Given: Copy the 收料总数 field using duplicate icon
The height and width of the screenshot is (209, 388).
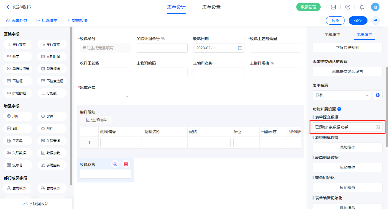Looking at the screenshot, I should pyautogui.click(x=115, y=164).
